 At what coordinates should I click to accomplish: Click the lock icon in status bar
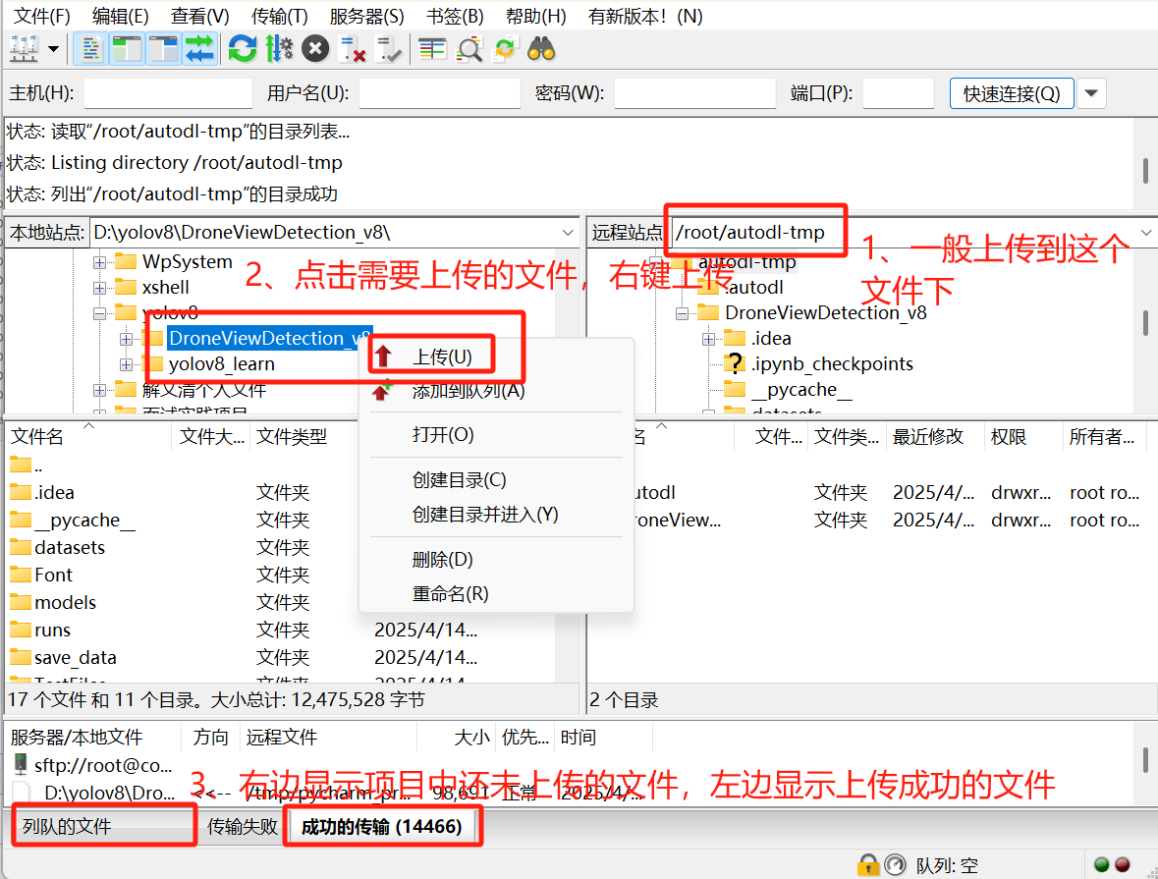click(867, 865)
